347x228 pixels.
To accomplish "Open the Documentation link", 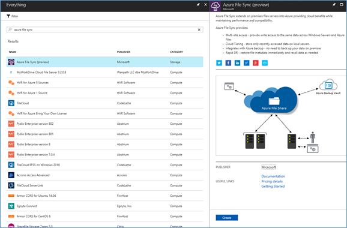I will 273,176.
